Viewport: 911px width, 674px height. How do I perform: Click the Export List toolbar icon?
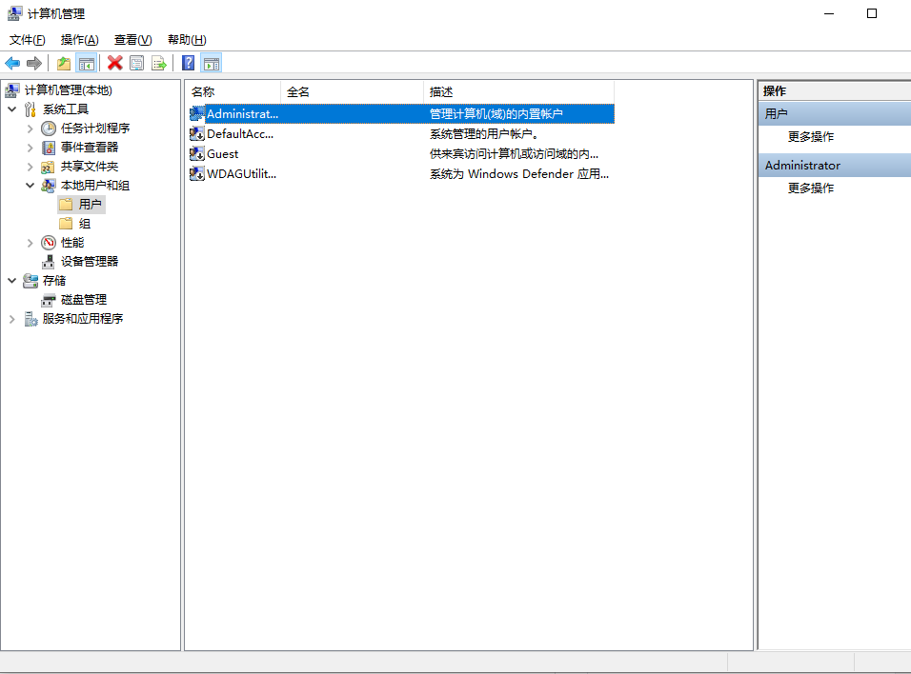tap(156, 63)
